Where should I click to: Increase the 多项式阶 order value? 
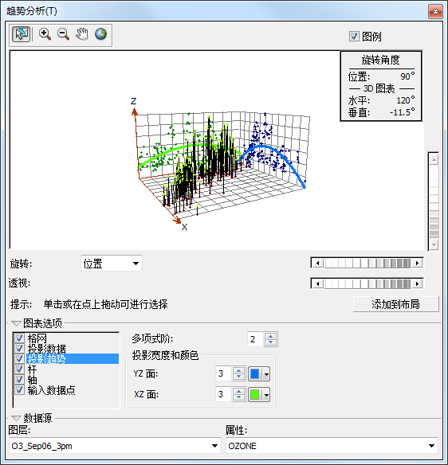(x=271, y=336)
